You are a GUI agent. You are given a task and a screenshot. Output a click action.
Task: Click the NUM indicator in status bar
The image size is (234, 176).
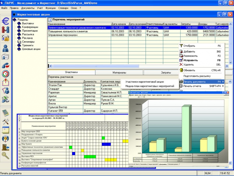click(207, 173)
